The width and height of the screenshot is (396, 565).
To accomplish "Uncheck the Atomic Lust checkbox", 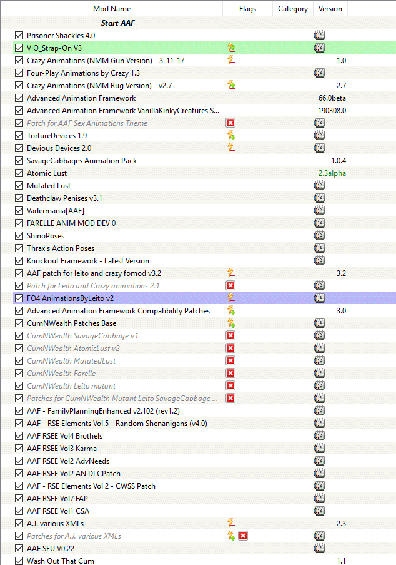I will 19,173.
